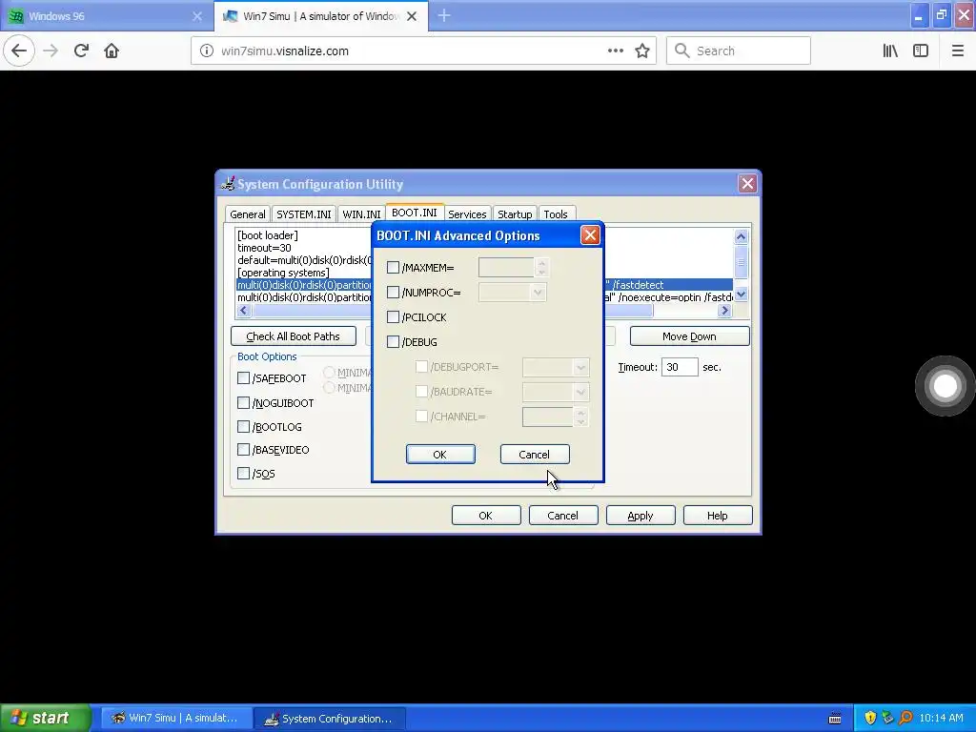Switch to the SYSTEM.INI tab
Screen dimensions: 976x732
click(x=303, y=214)
